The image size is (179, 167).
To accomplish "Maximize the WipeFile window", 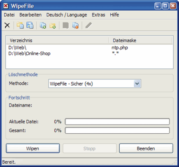I will pyautogui.click(x=165, y=6).
